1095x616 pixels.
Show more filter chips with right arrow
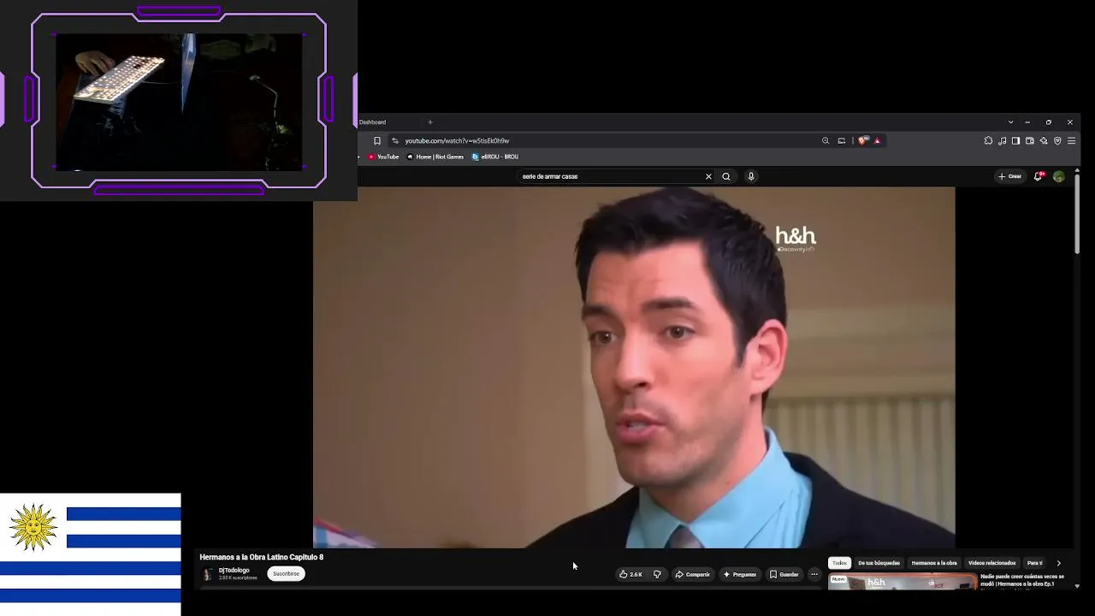click(x=1058, y=563)
